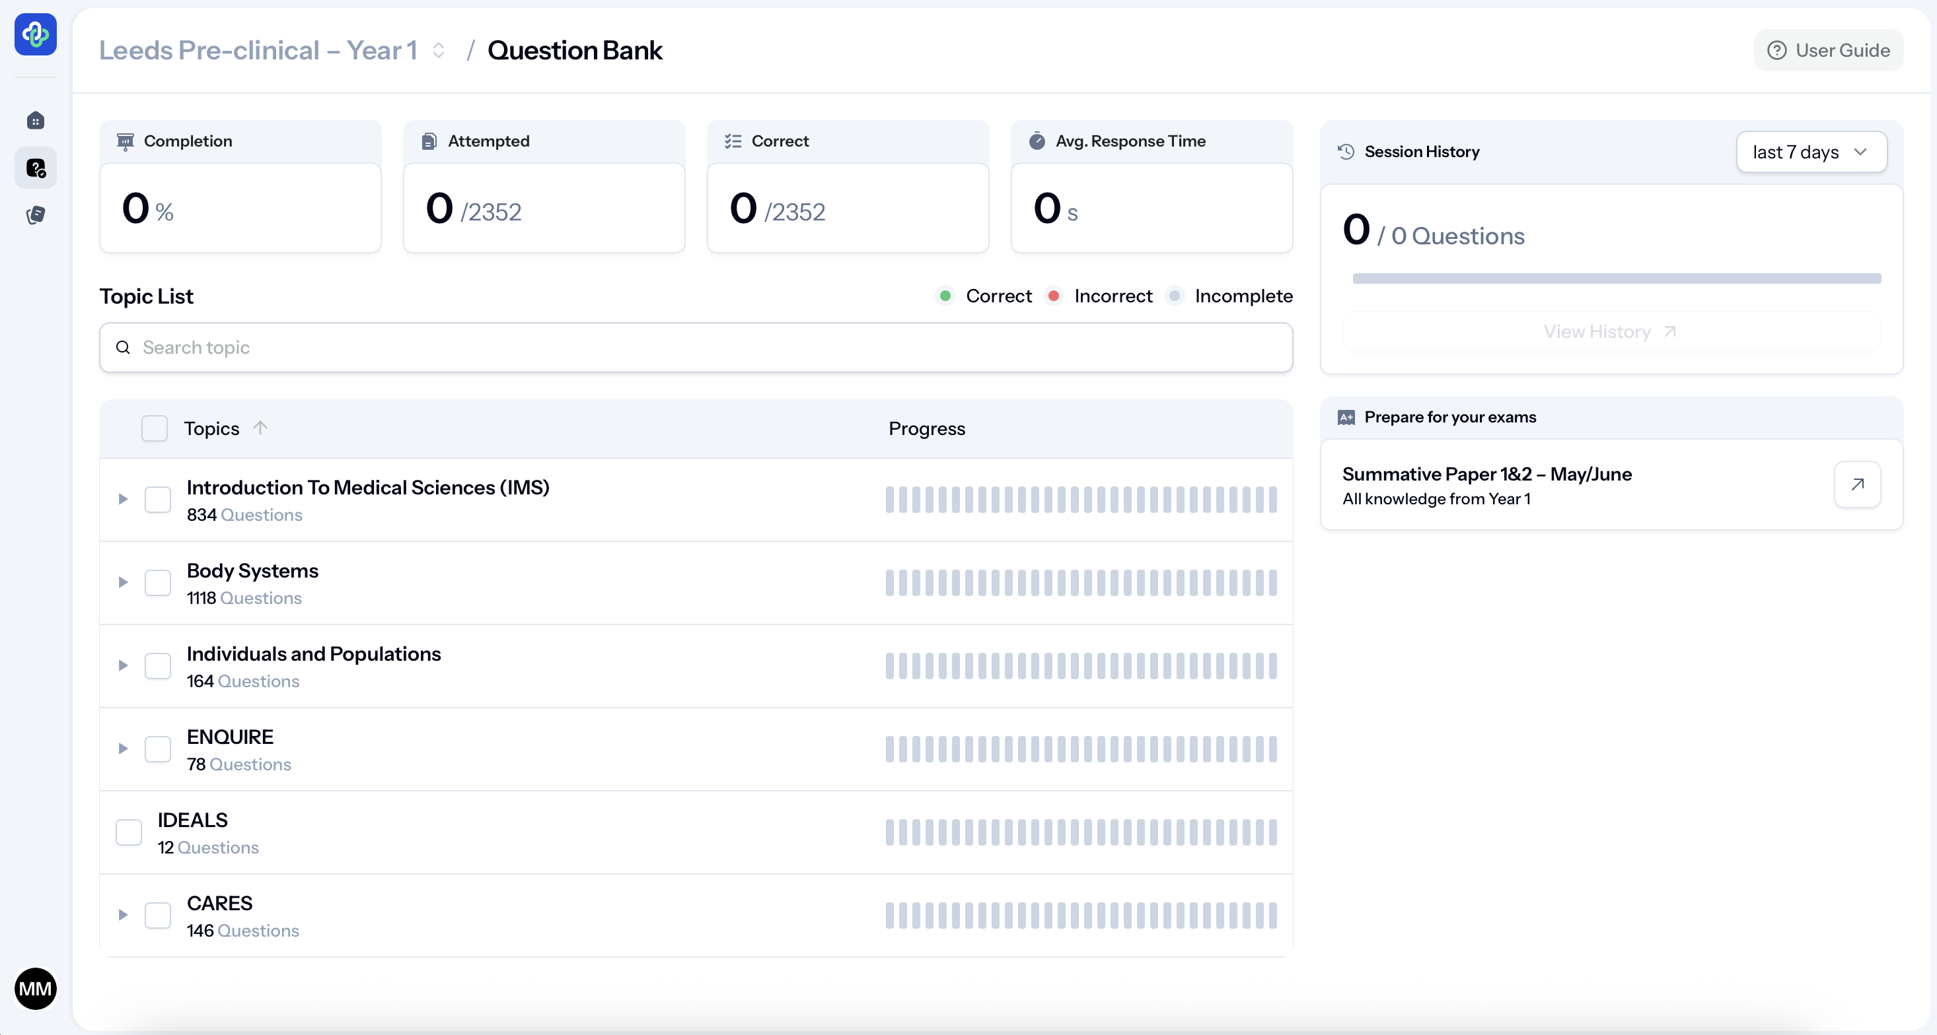Open the MM user avatar
This screenshot has width=1937, height=1035.
coord(35,988)
